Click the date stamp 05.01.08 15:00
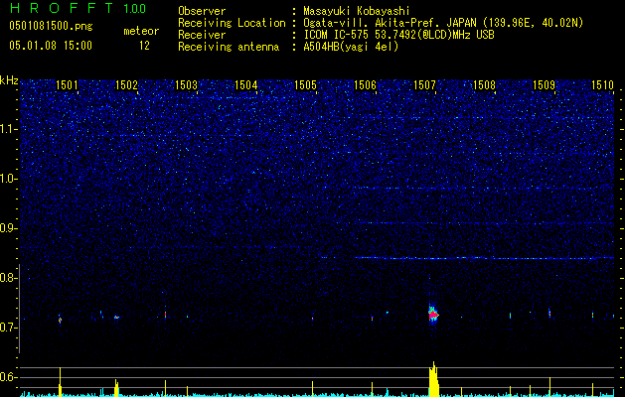The width and height of the screenshot is (625, 397). coord(51,46)
